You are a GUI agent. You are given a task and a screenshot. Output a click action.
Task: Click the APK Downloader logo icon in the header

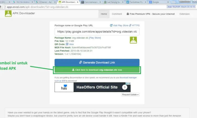[x=8, y=13]
